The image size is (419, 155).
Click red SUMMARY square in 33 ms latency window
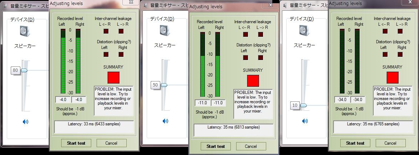(x=113, y=77)
